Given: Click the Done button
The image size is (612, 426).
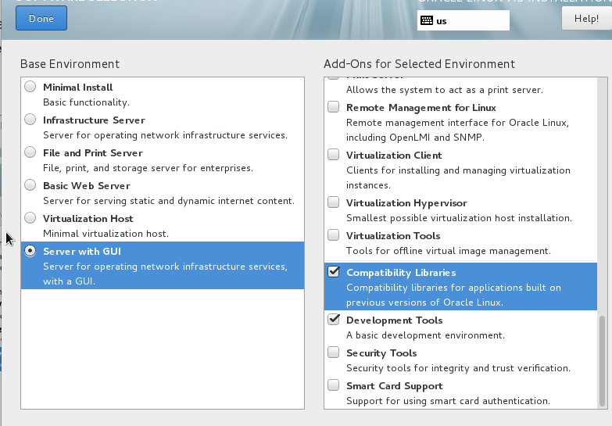Looking at the screenshot, I should pyautogui.click(x=41, y=18).
